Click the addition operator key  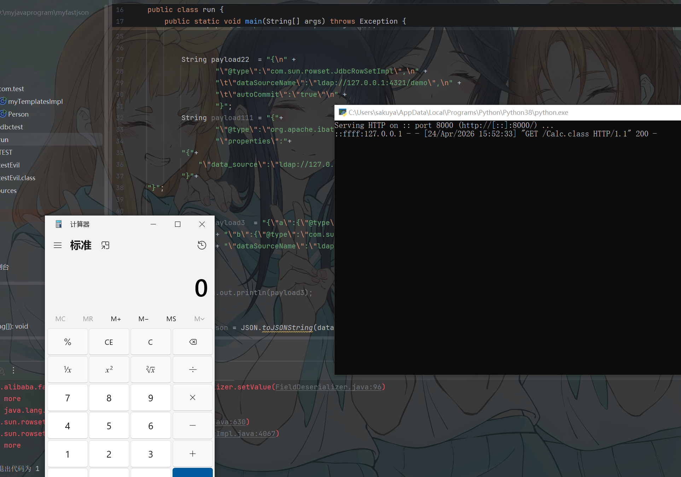(193, 454)
